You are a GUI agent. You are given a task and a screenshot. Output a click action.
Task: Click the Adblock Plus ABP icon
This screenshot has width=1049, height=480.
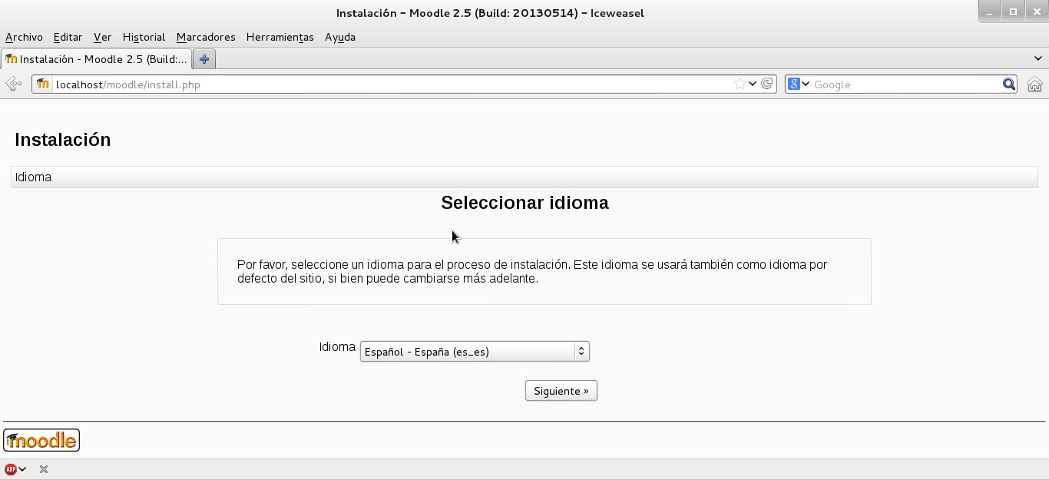pyautogui.click(x=10, y=468)
